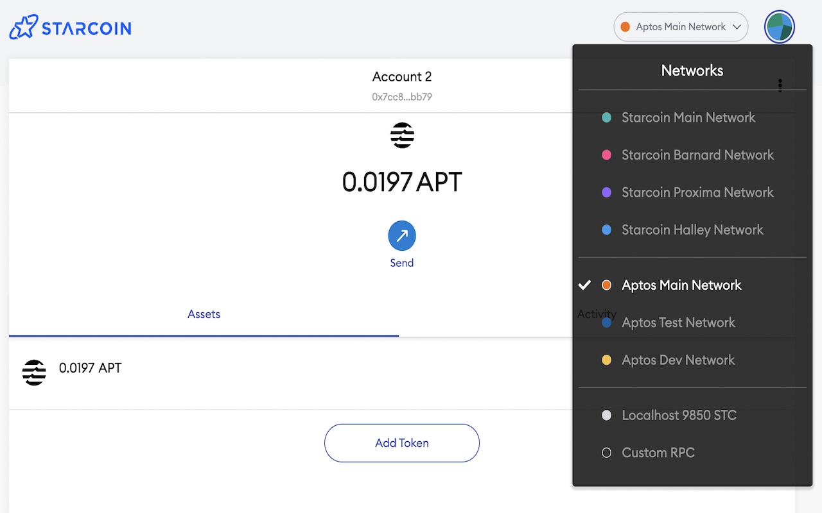The height and width of the screenshot is (513, 822).
Task: Choose Starcoin Proxima Network
Action: coord(697,192)
